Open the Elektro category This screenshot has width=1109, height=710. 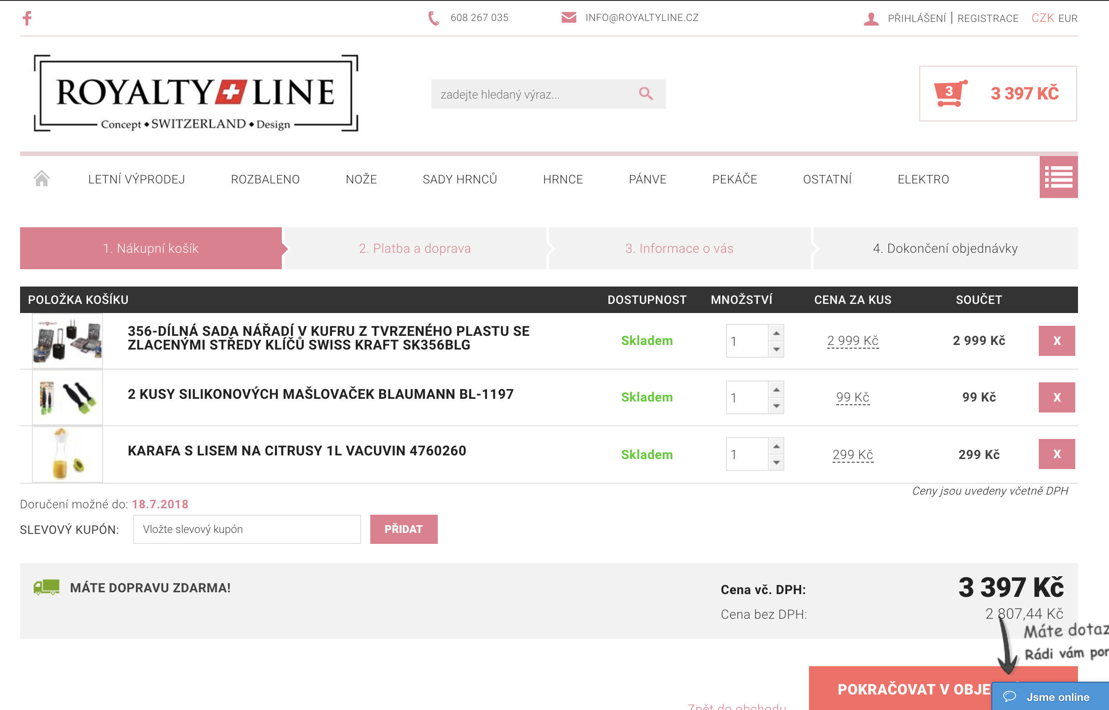(923, 179)
